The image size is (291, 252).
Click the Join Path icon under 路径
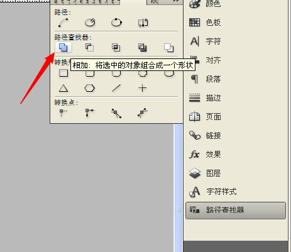click(x=63, y=23)
